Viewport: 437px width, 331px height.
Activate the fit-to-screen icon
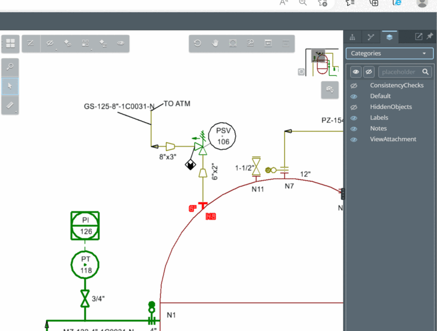[233, 44]
